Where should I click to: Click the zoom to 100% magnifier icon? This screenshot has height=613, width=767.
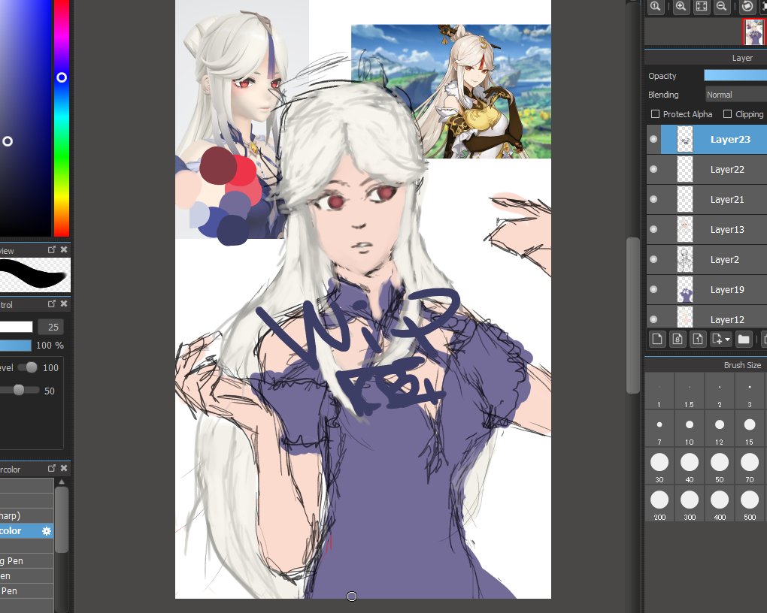point(656,6)
